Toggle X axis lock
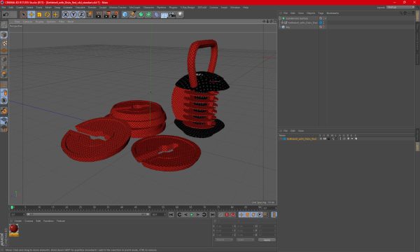 tap(66, 15)
